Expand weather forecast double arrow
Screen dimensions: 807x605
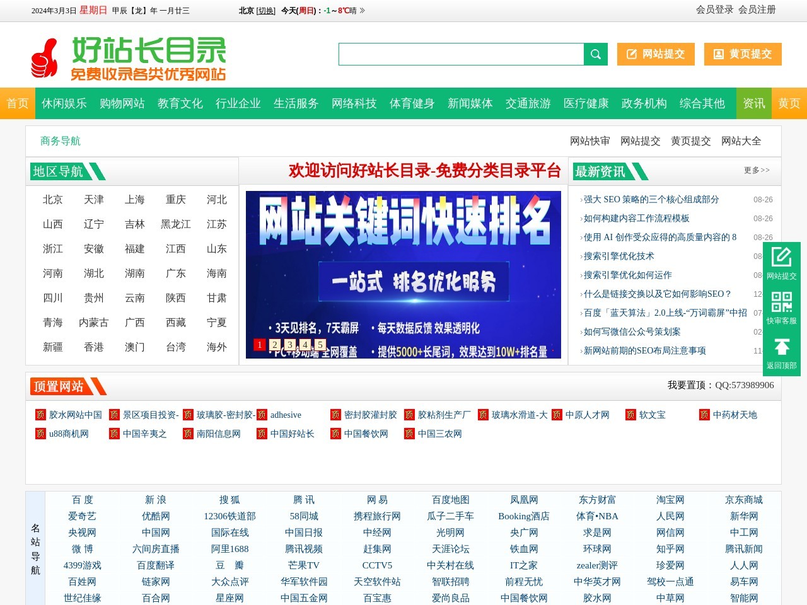point(362,11)
